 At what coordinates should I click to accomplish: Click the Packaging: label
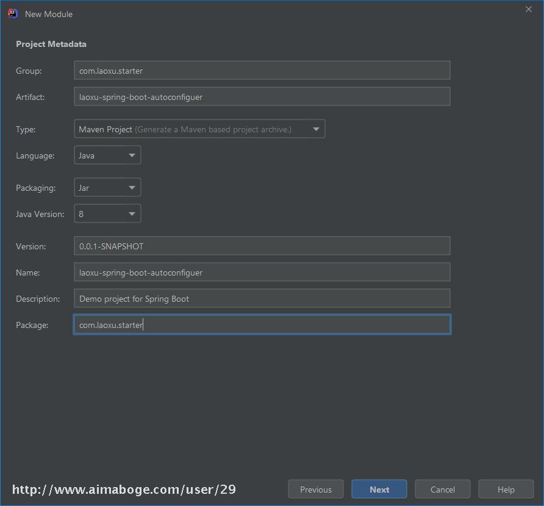click(x=36, y=188)
